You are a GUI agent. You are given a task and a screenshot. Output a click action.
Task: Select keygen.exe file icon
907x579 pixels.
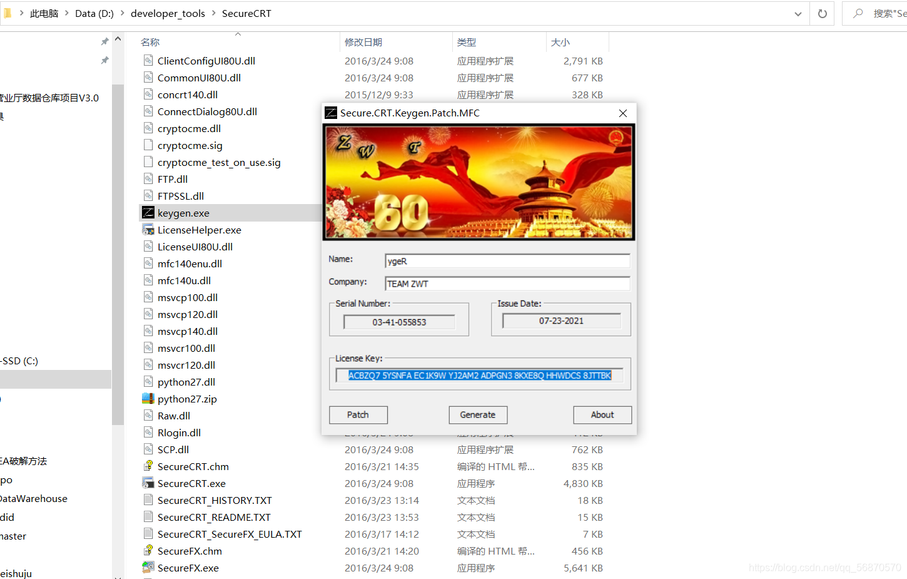tap(148, 213)
